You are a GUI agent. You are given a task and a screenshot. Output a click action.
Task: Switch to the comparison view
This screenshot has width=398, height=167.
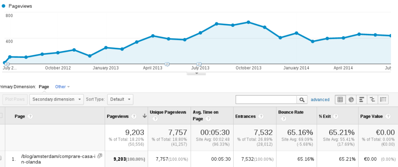pos(372,99)
